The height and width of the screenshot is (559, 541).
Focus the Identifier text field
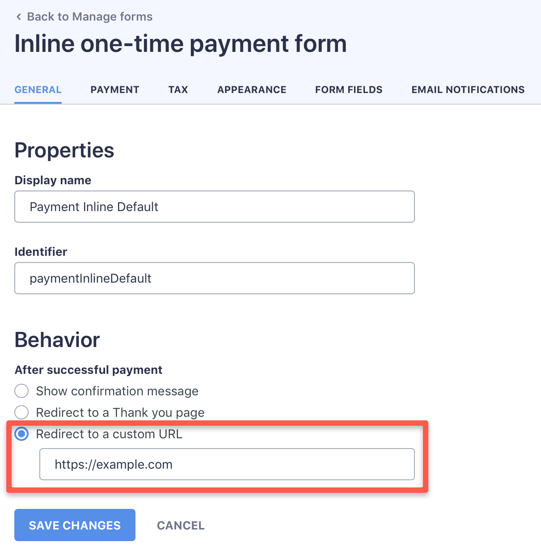[215, 278]
